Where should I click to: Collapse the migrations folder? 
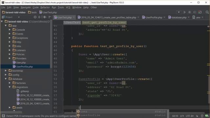click(10, 87)
